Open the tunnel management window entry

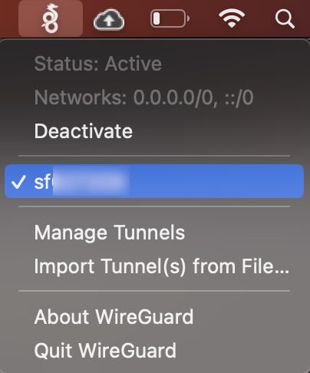point(110,233)
